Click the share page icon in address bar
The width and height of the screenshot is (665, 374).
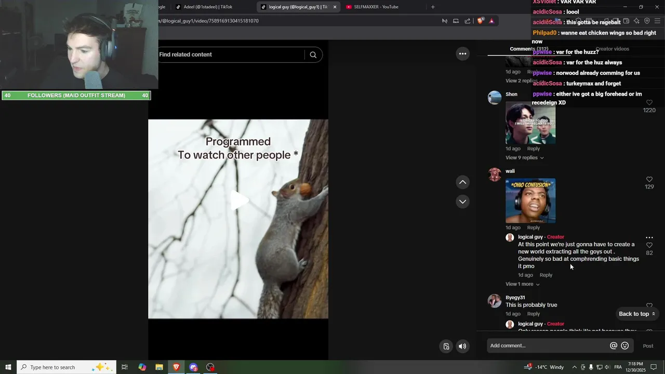pos(468,21)
